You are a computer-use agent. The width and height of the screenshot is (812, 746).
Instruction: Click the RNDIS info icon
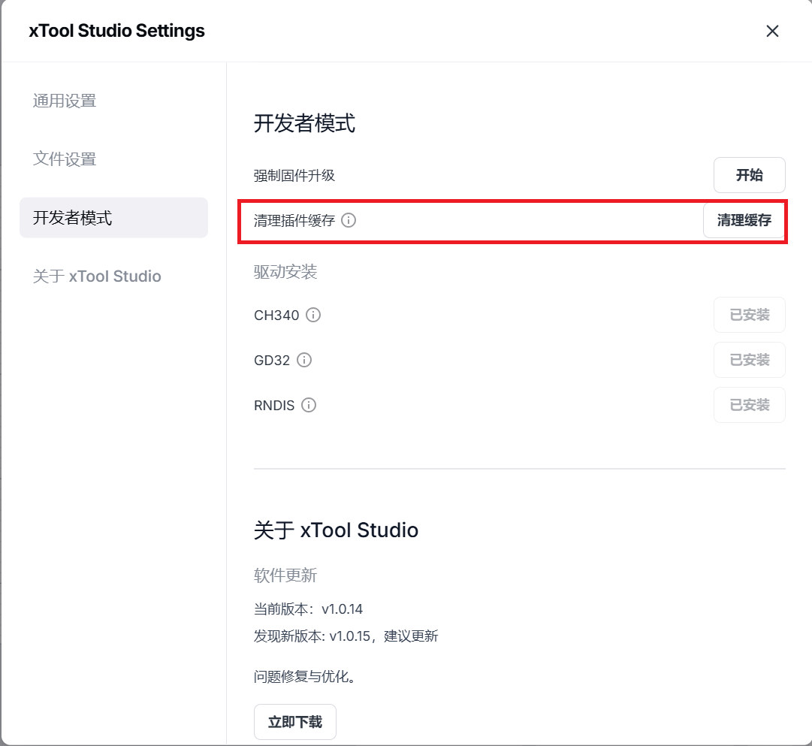[309, 405]
